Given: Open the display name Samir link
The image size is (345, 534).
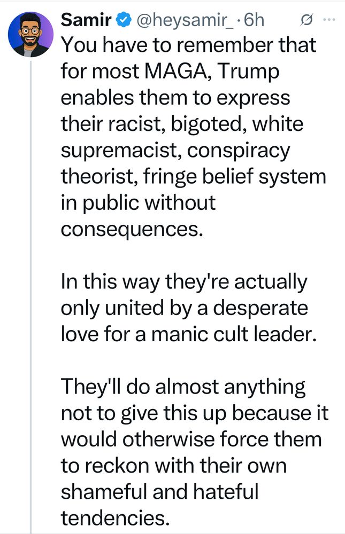Looking at the screenshot, I should [87, 20].
